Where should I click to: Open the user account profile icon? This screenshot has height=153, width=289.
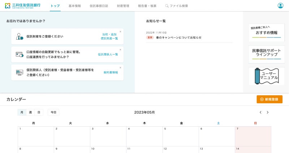[280, 6]
